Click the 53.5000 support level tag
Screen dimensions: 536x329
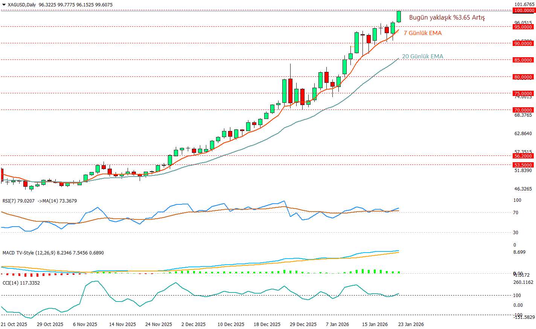point(524,165)
